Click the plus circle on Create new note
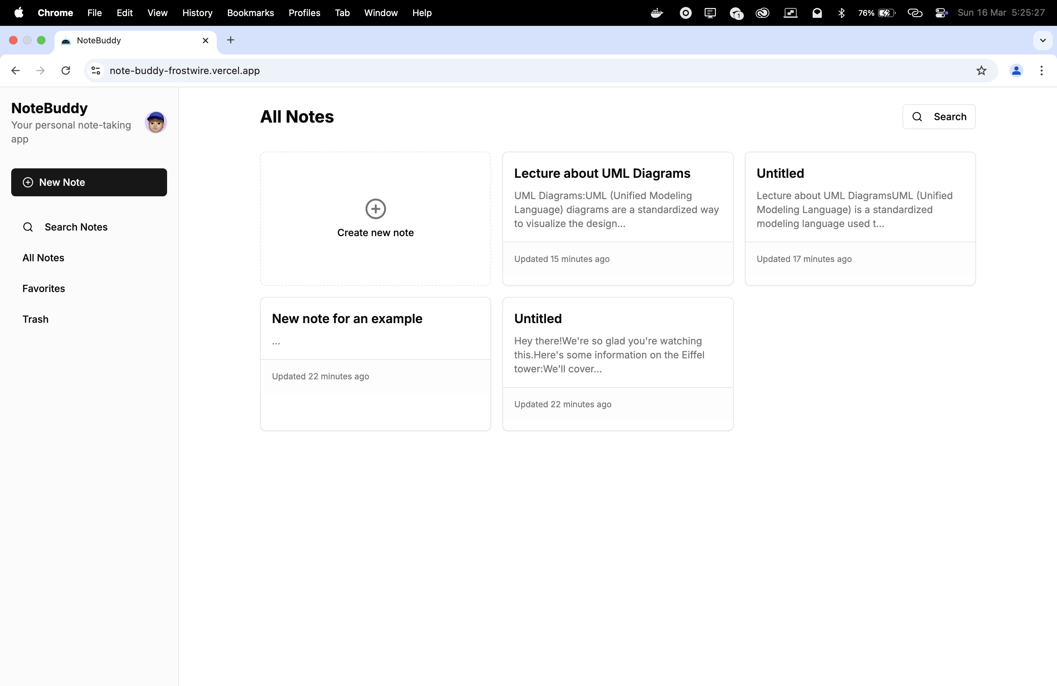 [x=375, y=209]
